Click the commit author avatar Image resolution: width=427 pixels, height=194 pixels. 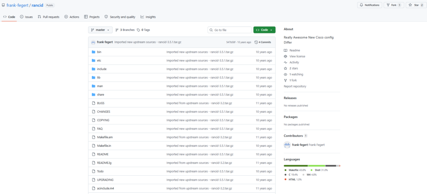(93, 42)
